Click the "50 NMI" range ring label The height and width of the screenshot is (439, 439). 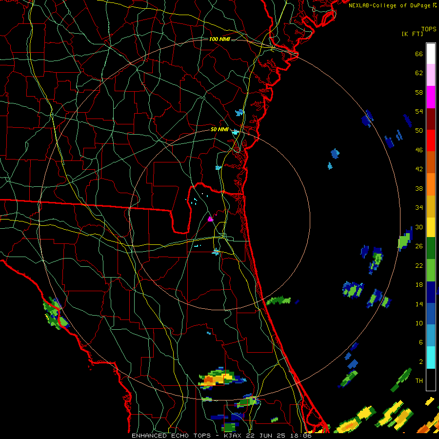point(219,129)
